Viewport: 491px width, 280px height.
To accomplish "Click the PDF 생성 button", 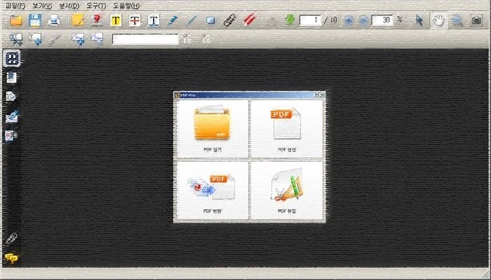I will click(x=287, y=128).
